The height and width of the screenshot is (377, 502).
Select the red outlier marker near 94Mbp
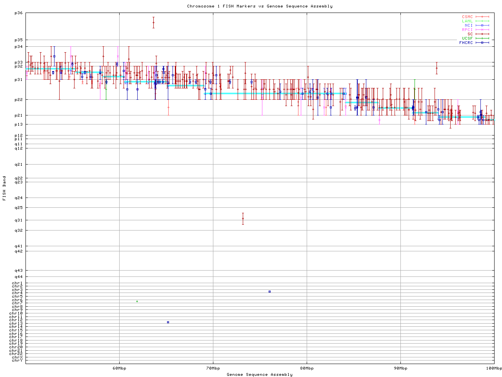437,68
